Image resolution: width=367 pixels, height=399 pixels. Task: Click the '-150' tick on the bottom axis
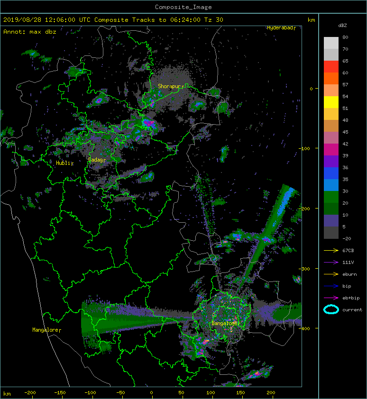pyautogui.click(x=60, y=393)
